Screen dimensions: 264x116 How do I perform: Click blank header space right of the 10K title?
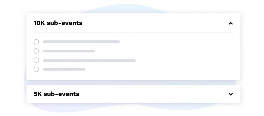[x=155, y=23]
